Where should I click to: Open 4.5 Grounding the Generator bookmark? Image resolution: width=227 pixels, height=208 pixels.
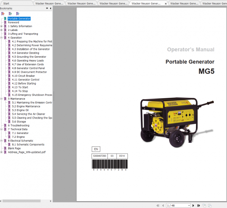click(29, 57)
